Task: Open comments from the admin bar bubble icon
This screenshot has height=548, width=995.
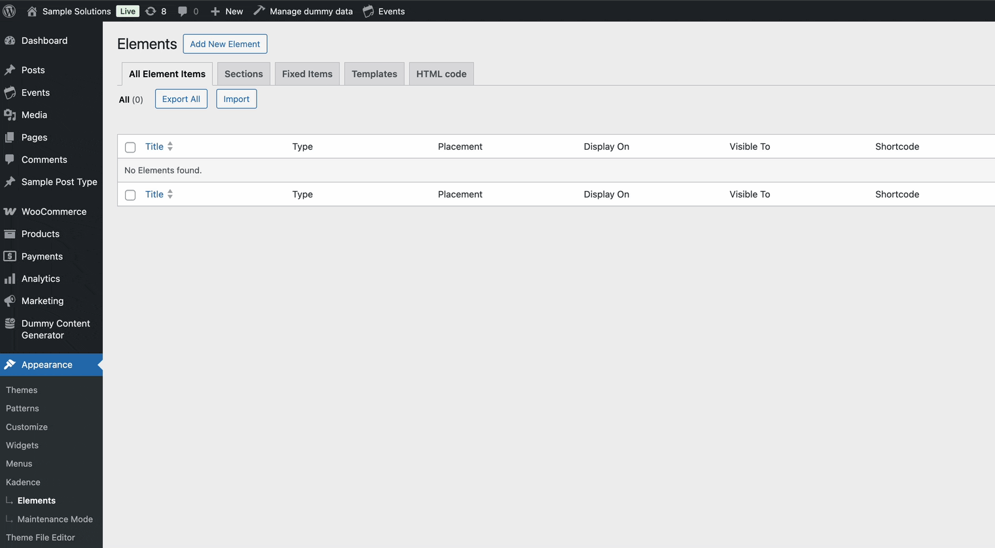Action: pyautogui.click(x=183, y=10)
